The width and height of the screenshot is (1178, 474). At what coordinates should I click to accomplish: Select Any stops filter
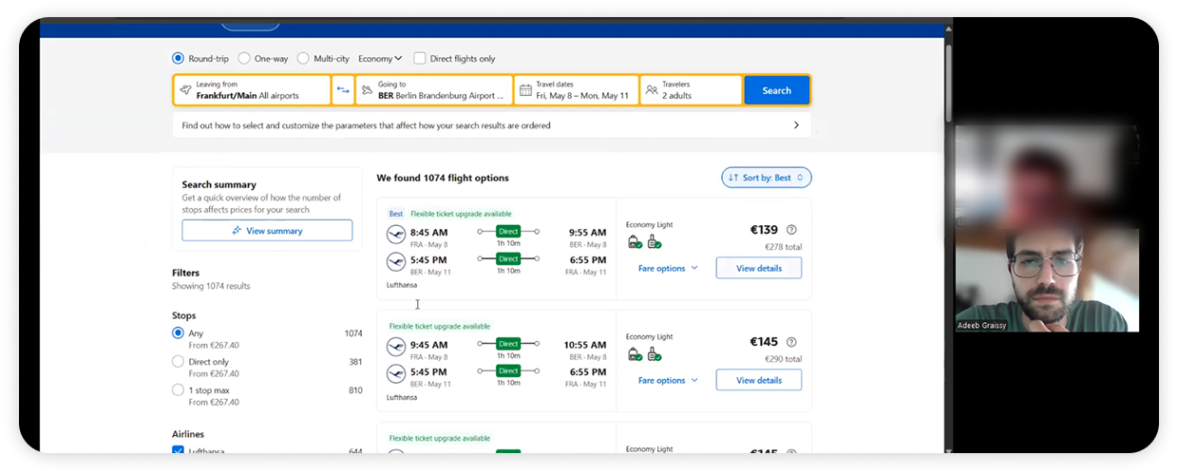178,333
